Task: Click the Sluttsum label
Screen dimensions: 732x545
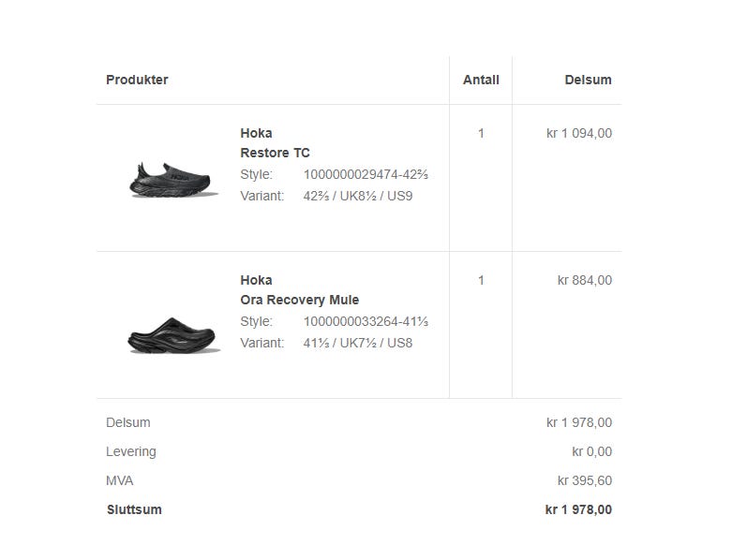Action: pyautogui.click(x=134, y=509)
